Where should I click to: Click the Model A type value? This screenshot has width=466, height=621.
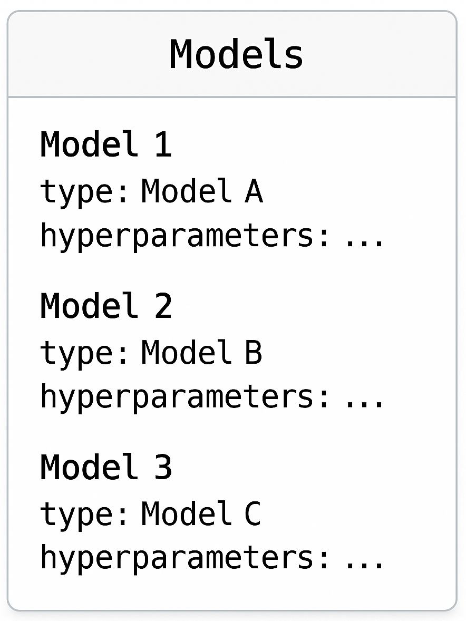202,191
